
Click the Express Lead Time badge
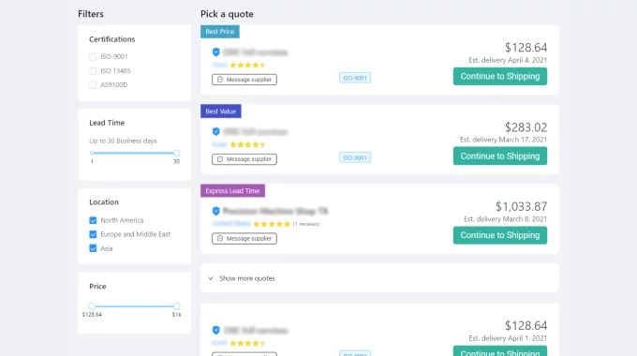[x=232, y=191]
